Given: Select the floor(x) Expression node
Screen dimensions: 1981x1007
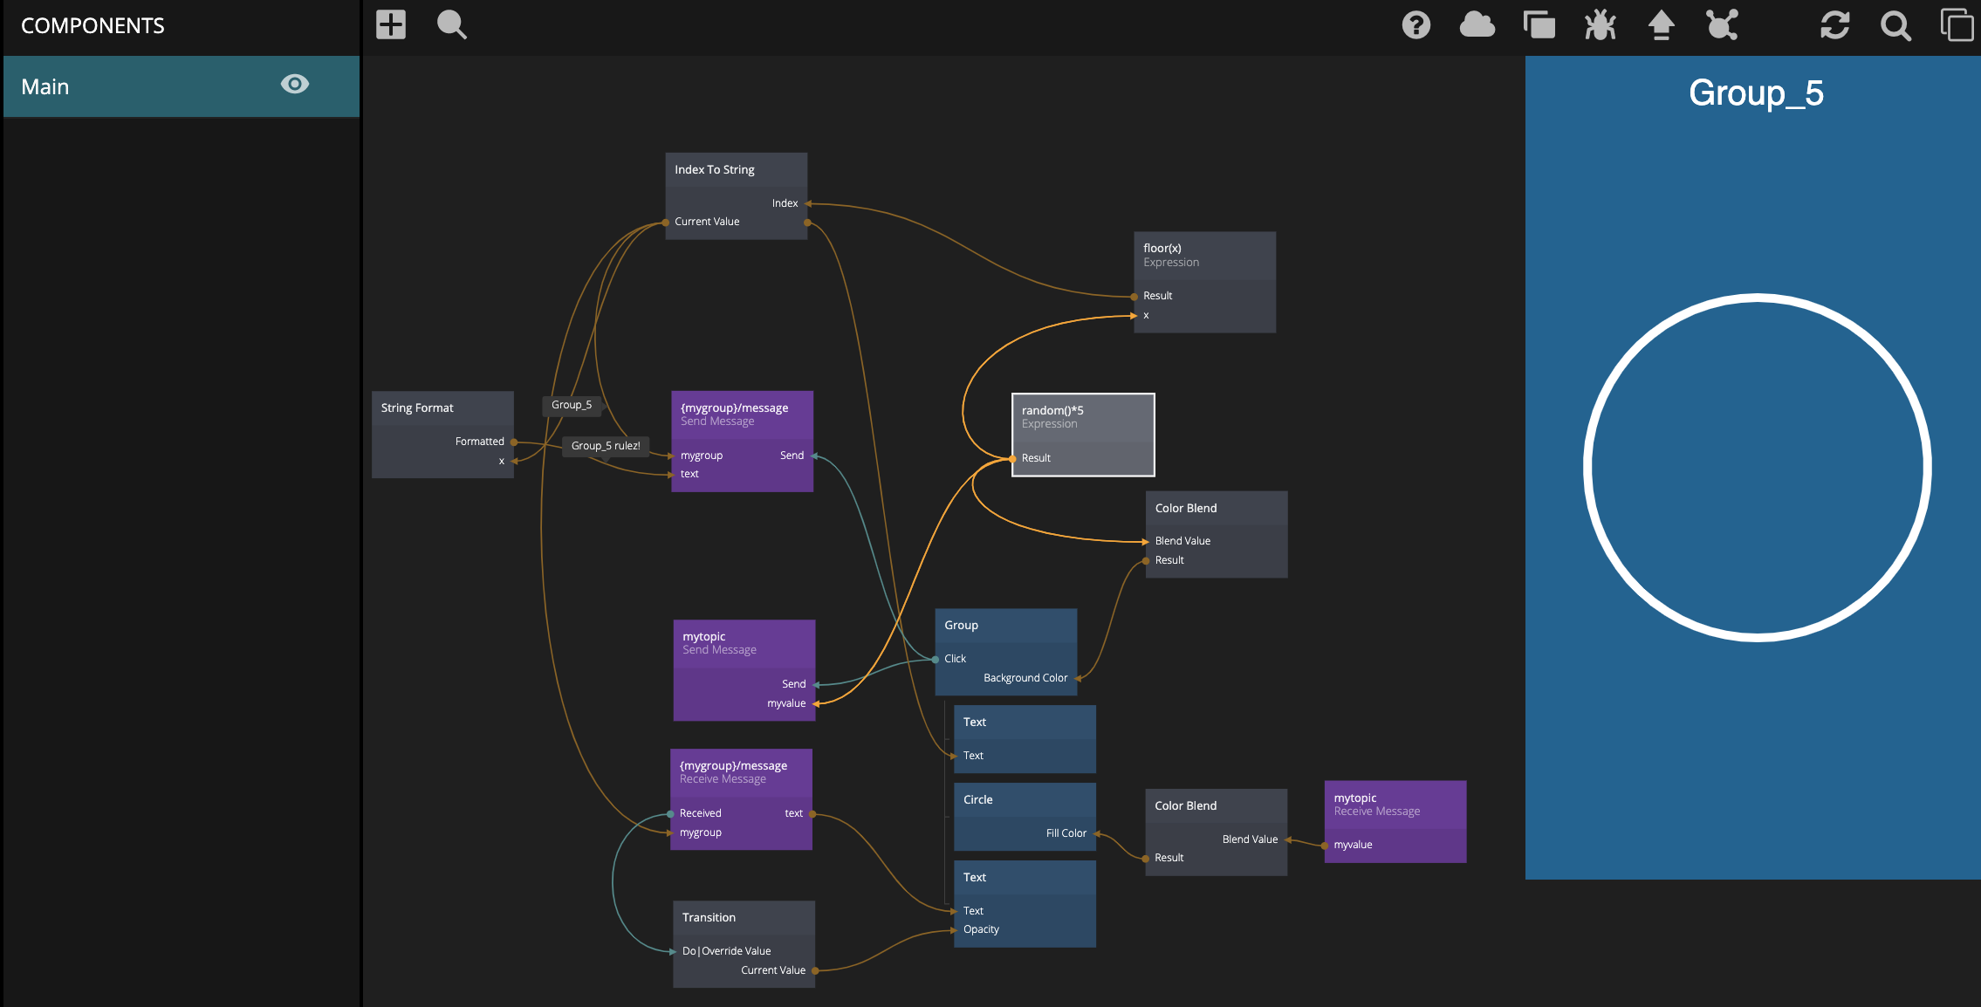Looking at the screenshot, I should click(1204, 255).
